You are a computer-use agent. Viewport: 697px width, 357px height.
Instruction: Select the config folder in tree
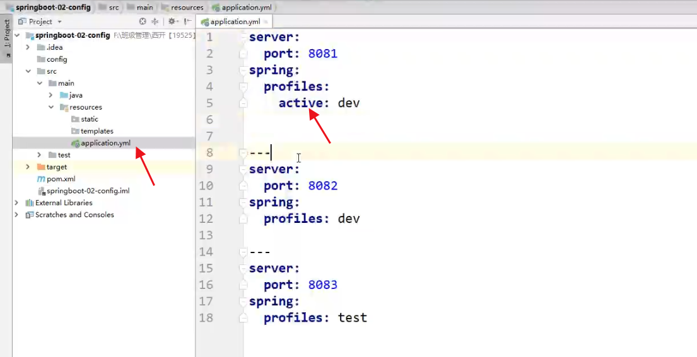(x=57, y=59)
